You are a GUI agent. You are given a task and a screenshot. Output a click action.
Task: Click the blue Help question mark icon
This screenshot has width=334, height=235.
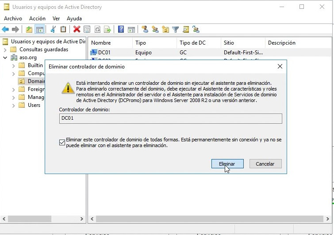coord(121,30)
